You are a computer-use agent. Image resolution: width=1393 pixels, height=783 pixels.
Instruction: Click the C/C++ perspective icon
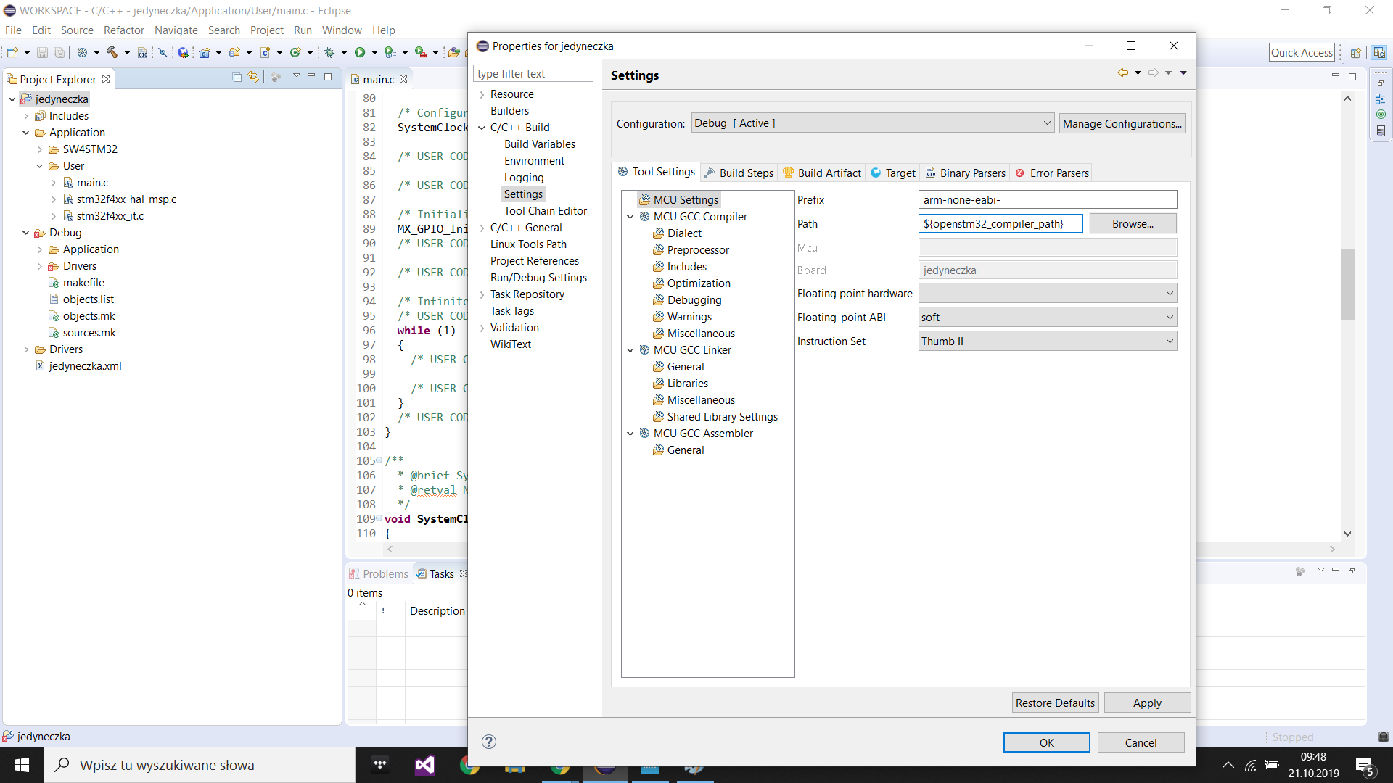(1379, 52)
